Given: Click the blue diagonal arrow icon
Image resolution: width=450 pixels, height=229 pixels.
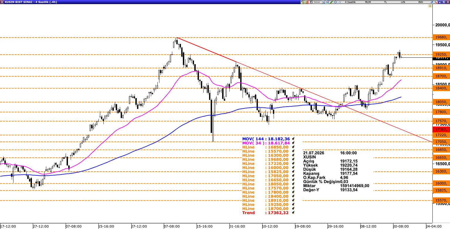Looking at the screenshot, I should tap(431, 2).
